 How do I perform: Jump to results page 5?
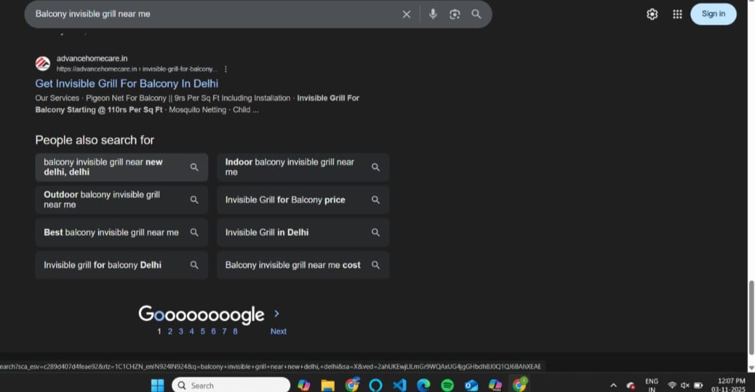[202, 331]
